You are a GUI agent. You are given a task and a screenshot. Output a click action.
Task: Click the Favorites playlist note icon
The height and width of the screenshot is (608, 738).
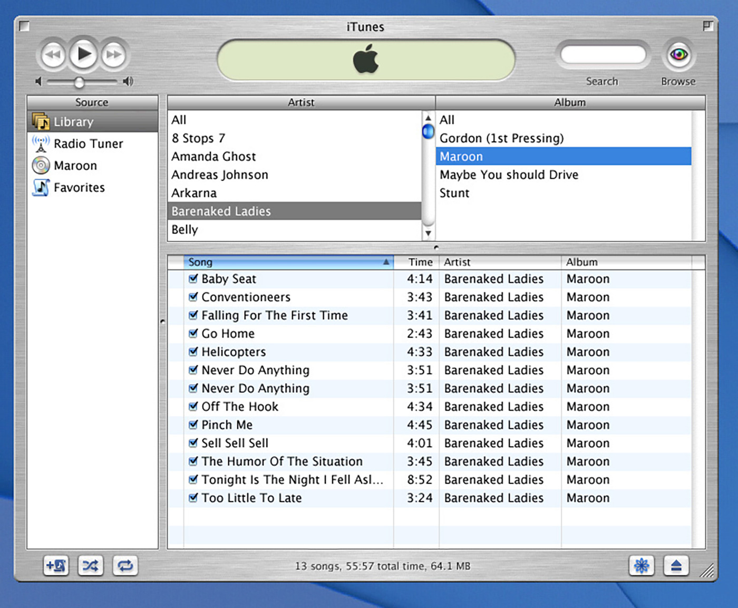tap(41, 187)
